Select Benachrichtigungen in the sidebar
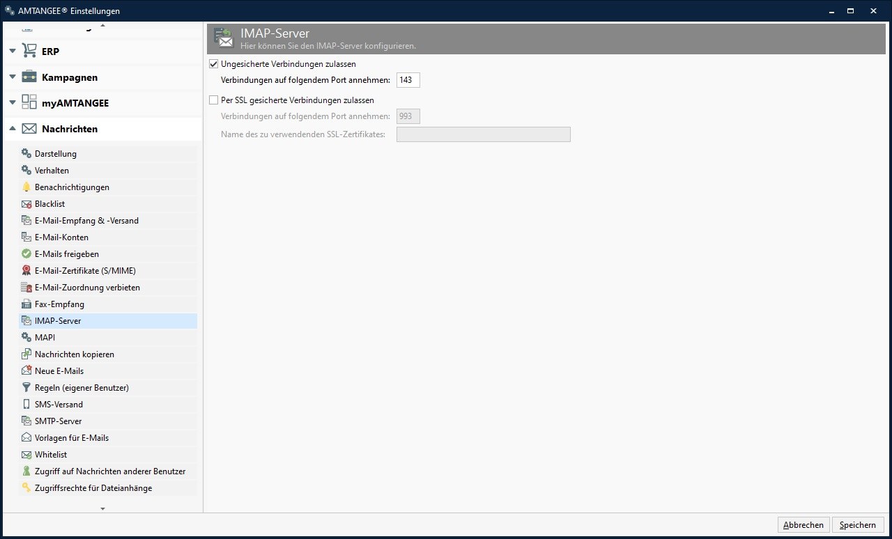Viewport: 892px width, 539px height. (108, 187)
